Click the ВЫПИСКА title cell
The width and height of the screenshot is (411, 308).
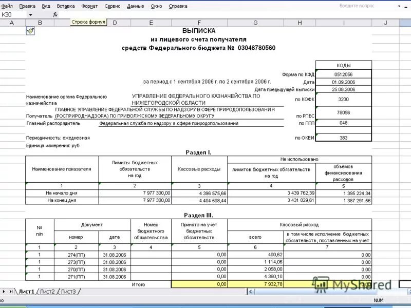199,31
